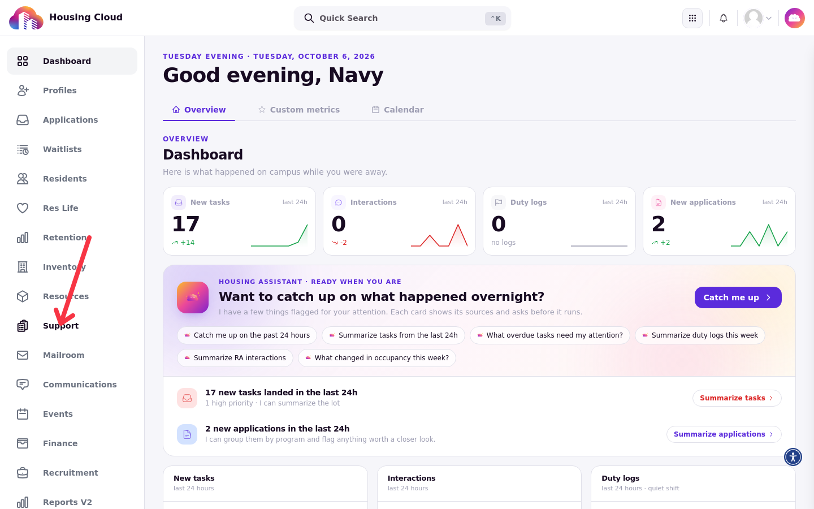
Task: Click '17 new tasks landed in the last 24h'
Action: pos(281,392)
